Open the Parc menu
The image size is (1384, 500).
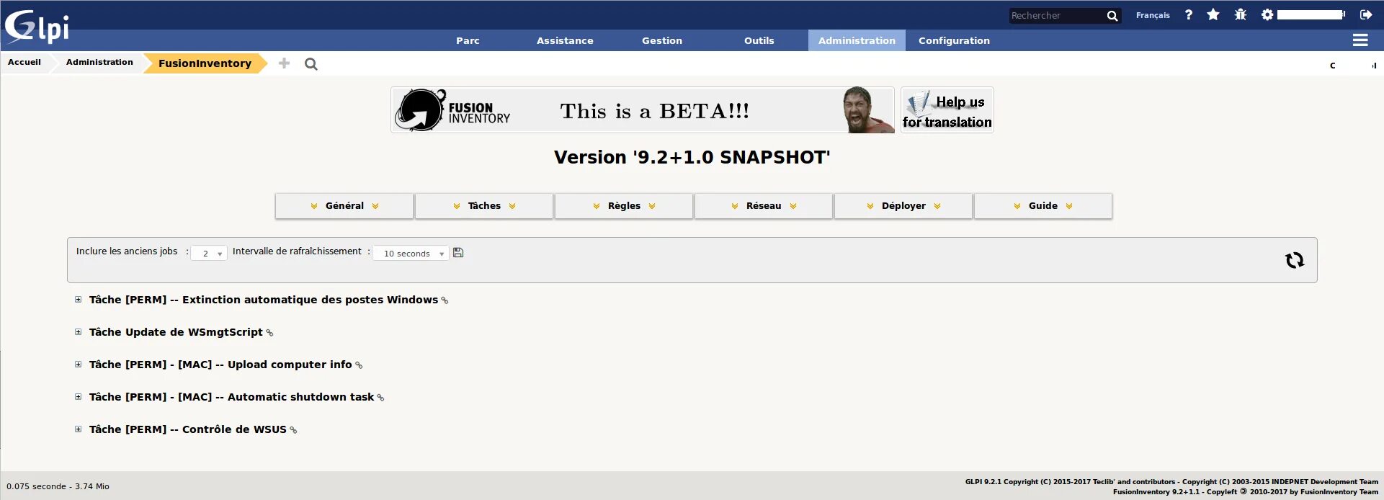468,41
